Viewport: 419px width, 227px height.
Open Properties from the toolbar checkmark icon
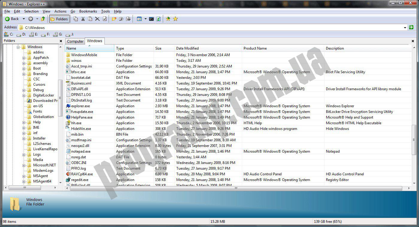(x=104, y=19)
